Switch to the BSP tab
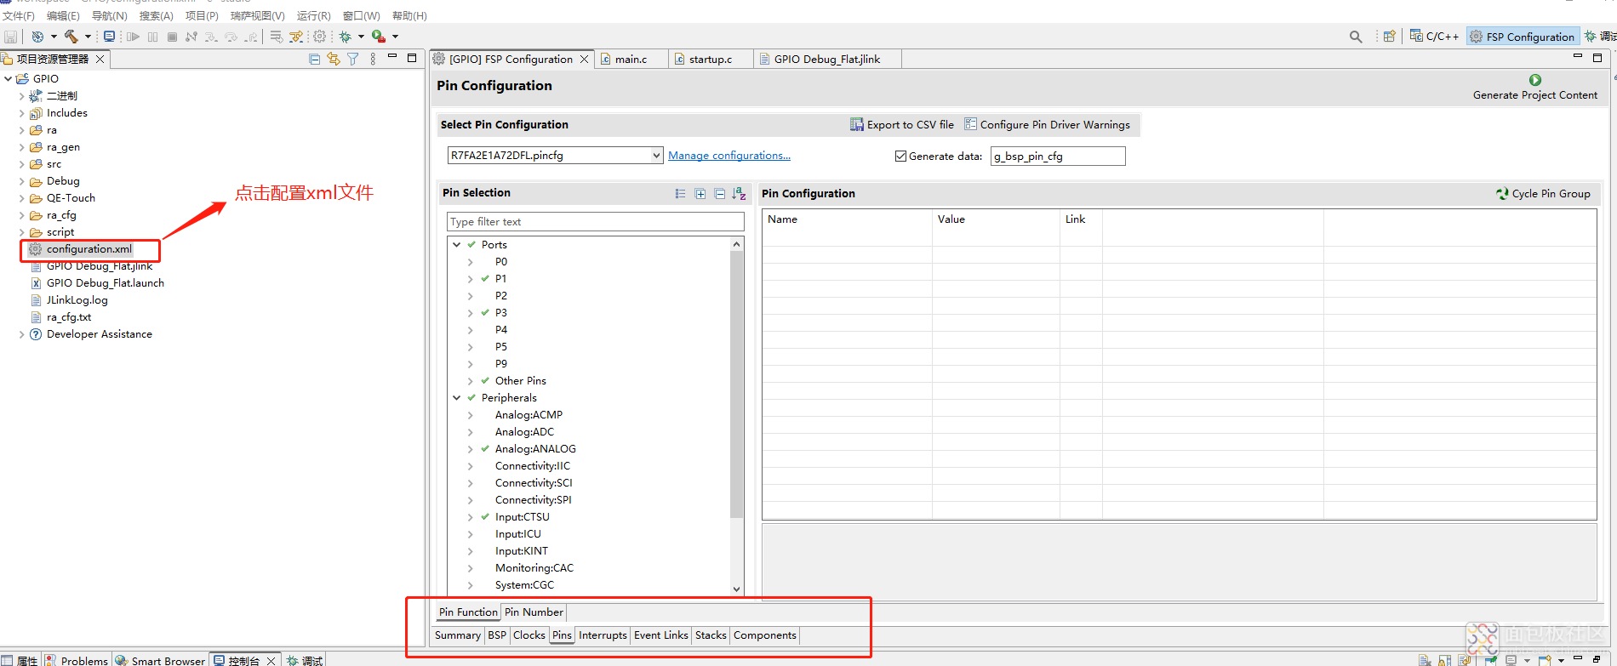 [x=497, y=635]
